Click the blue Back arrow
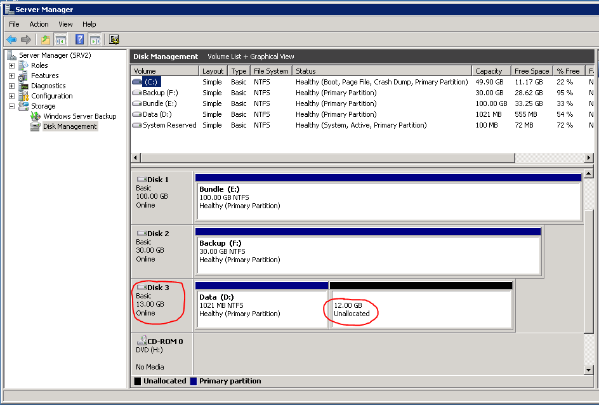 tap(11, 39)
